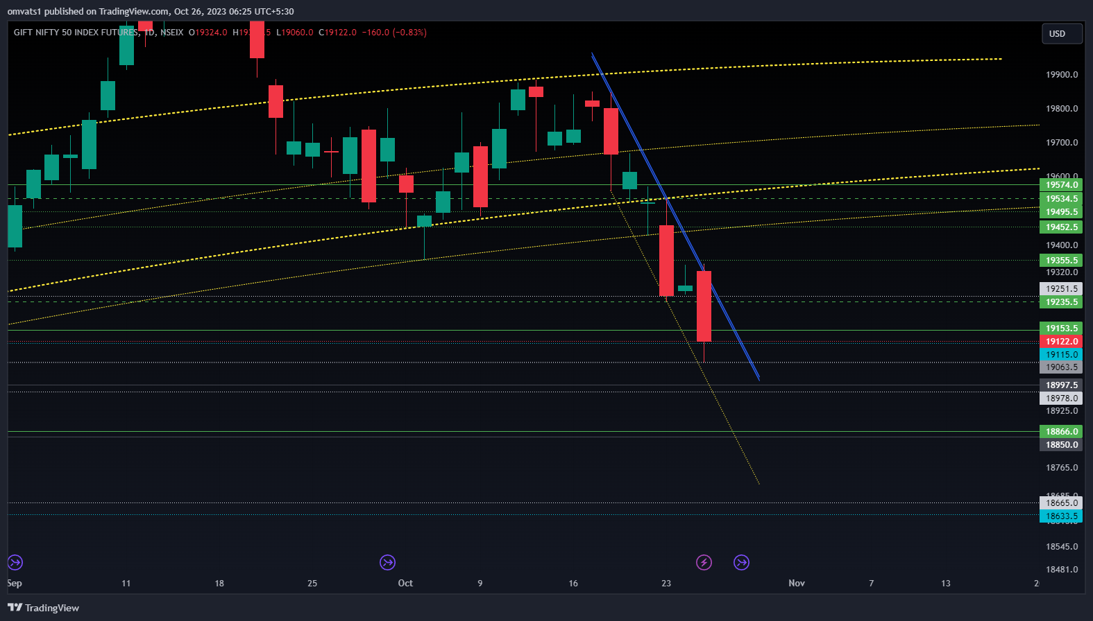Click the 19800.0 price scale value
The height and width of the screenshot is (621, 1093).
[x=1062, y=109]
